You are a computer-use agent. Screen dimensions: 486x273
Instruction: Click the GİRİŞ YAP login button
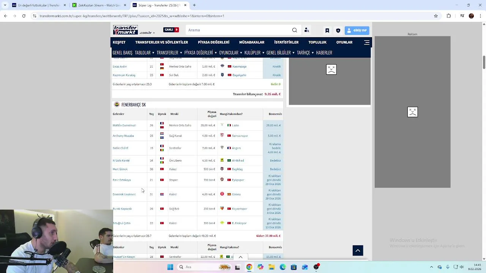point(357,30)
